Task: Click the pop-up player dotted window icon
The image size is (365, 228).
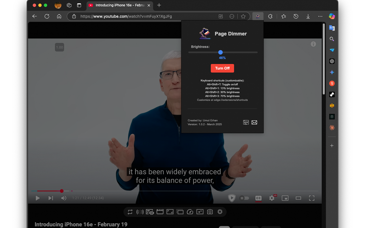Action: click(180, 212)
